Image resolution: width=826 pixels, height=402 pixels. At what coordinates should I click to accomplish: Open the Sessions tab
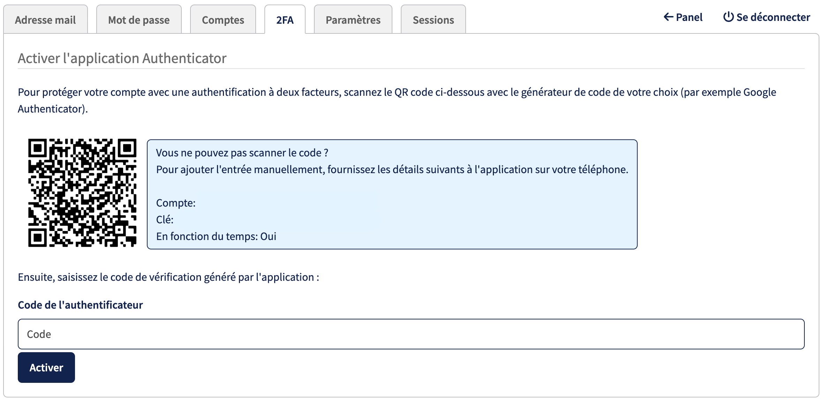tap(433, 20)
